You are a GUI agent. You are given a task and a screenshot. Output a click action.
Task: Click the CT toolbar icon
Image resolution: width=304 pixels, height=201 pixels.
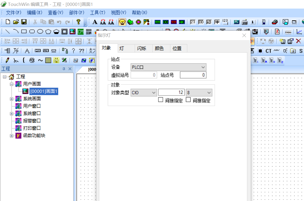pos(268,51)
